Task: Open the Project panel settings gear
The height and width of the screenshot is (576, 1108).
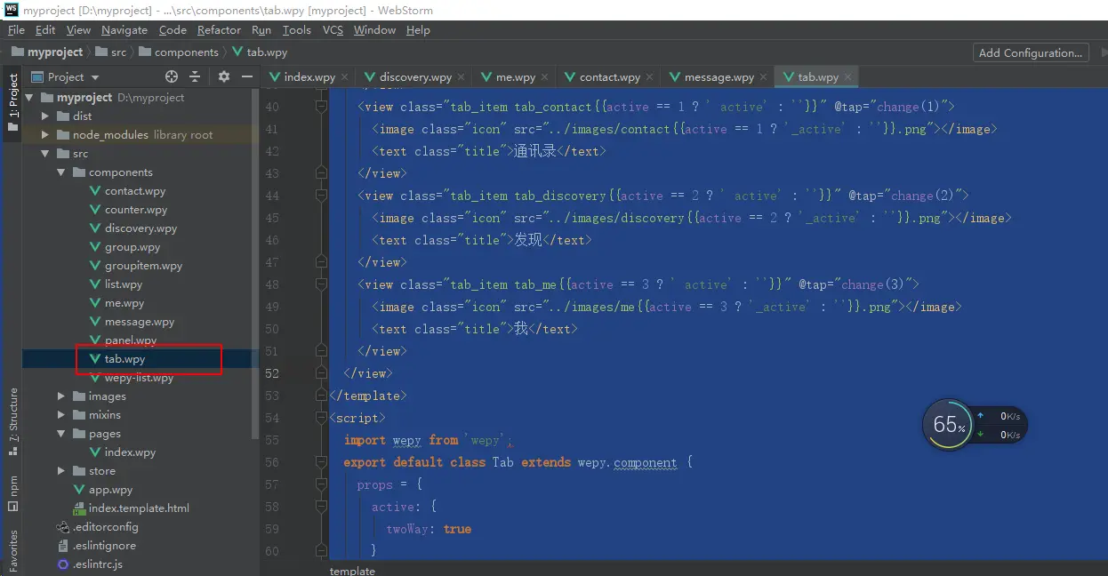Action: (x=224, y=77)
